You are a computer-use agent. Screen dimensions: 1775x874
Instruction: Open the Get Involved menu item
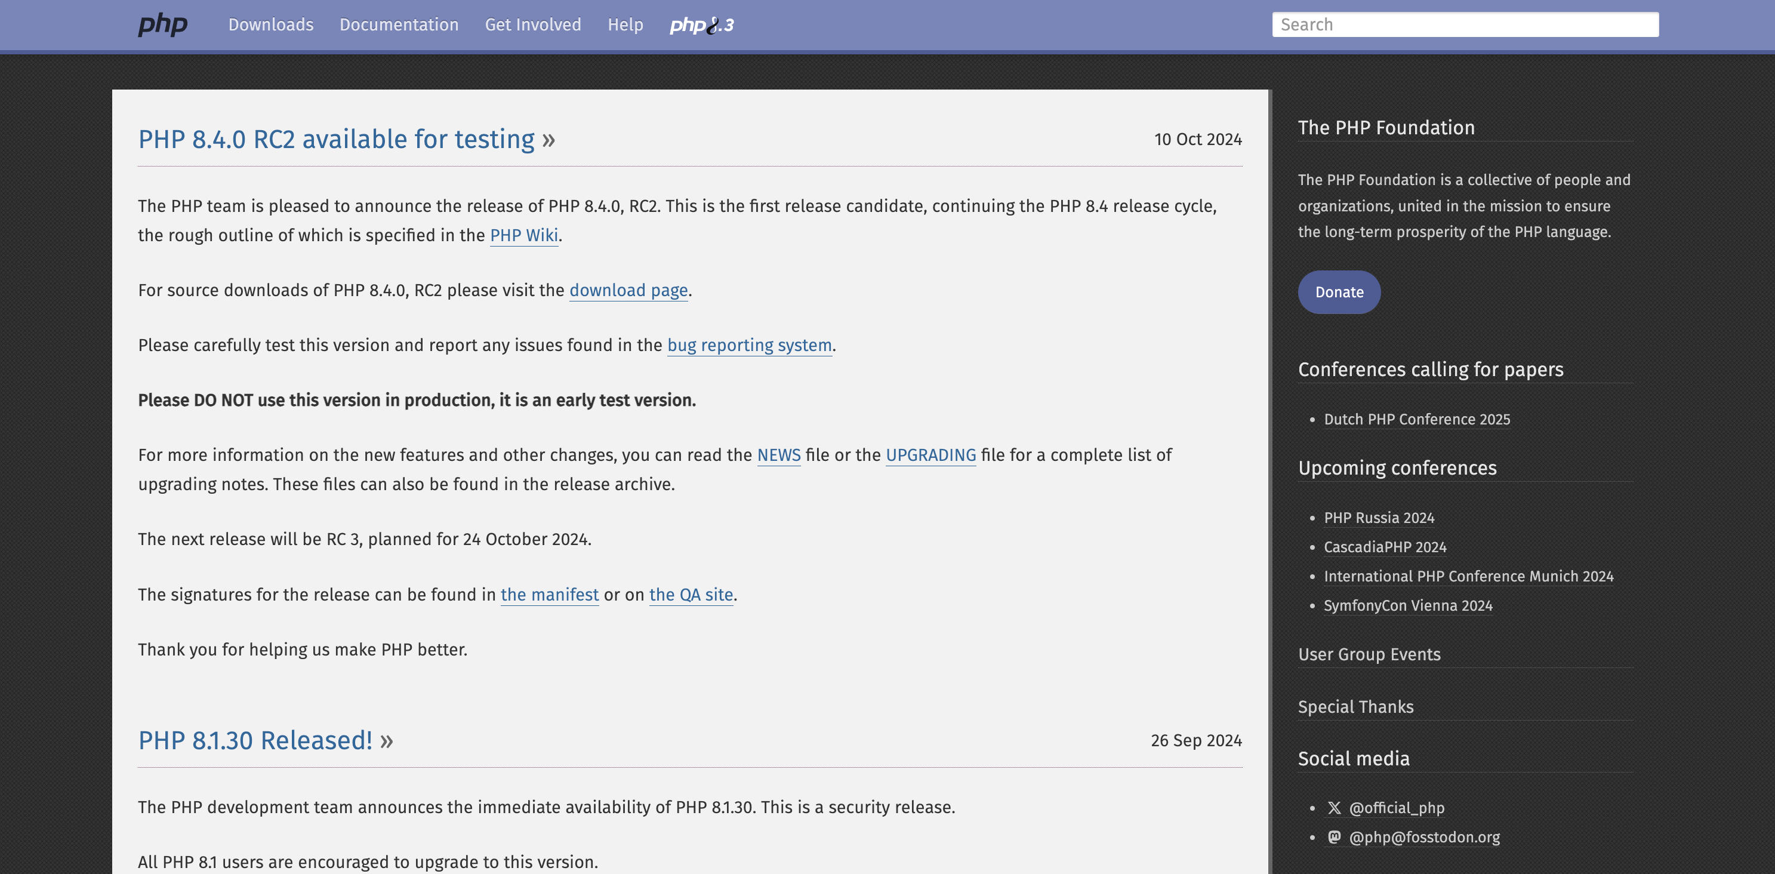pyautogui.click(x=532, y=25)
